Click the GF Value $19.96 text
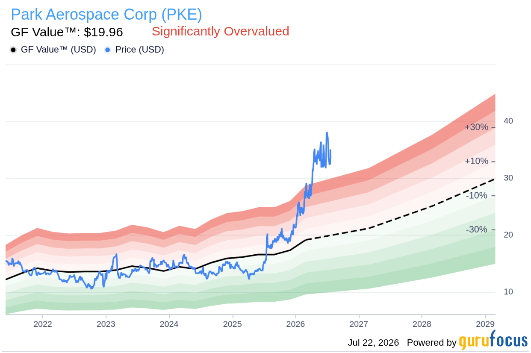Screen dimensions: 531x353 67,32
